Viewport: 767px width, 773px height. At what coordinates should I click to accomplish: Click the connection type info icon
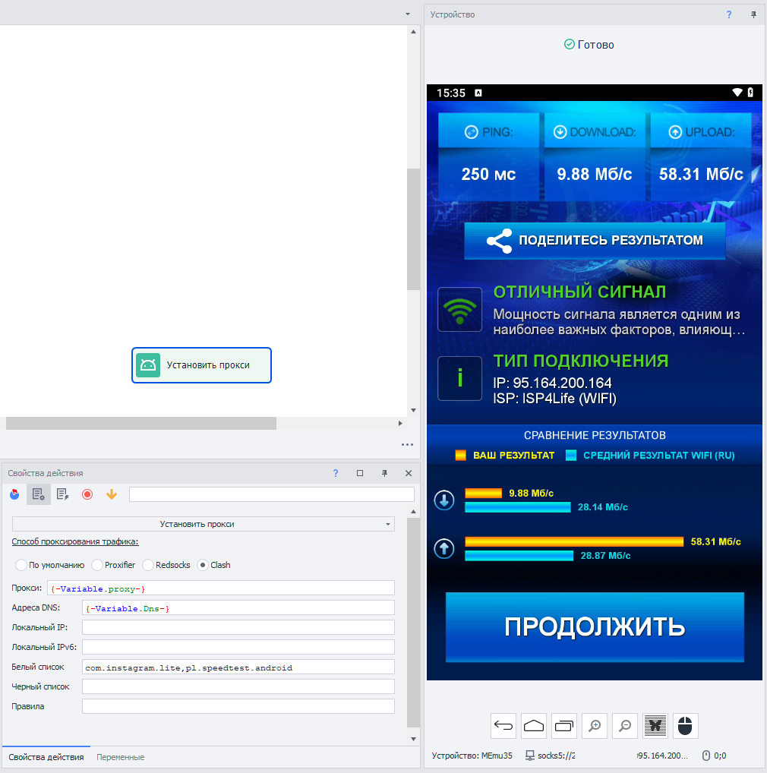pyautogui.click(x=460, y=379)
